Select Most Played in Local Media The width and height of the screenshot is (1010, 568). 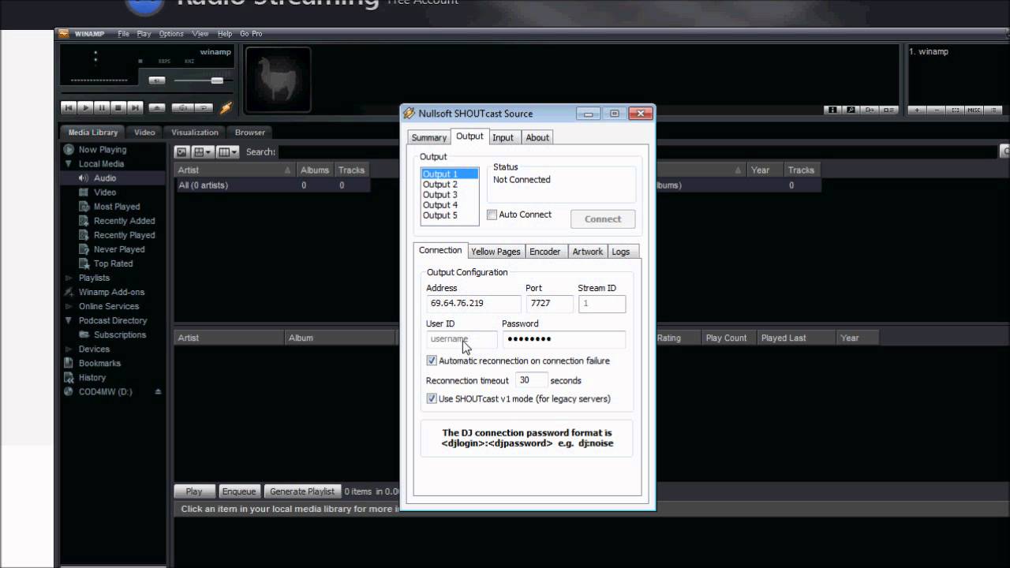point(117,207)
